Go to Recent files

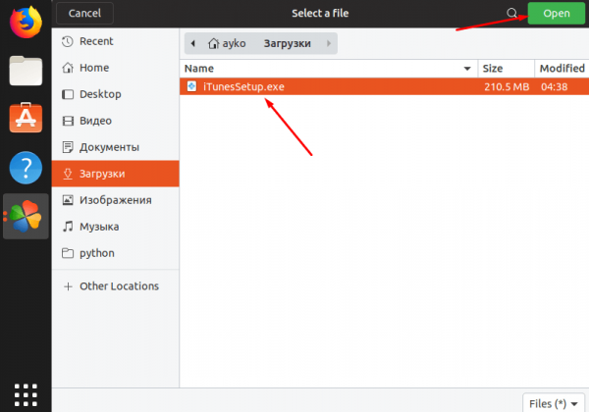[115, 41]
